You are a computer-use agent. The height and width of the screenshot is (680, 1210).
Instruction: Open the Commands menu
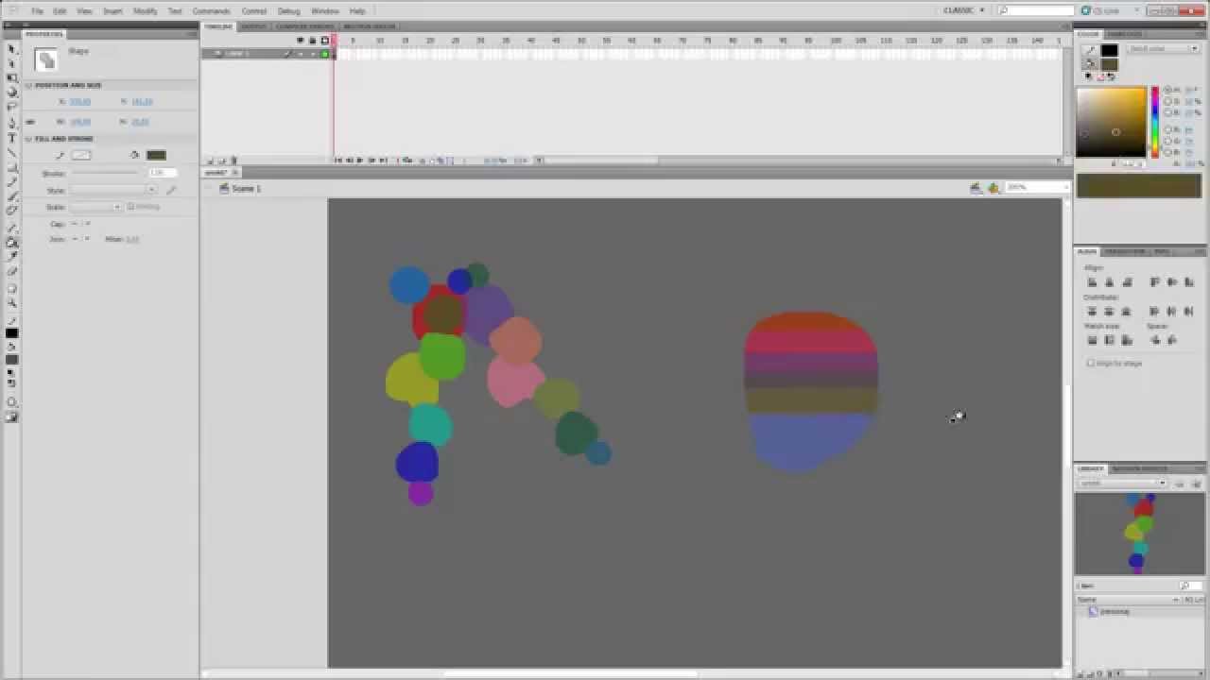pos(211,11)
